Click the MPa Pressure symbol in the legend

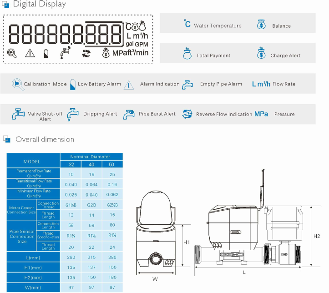261,114
